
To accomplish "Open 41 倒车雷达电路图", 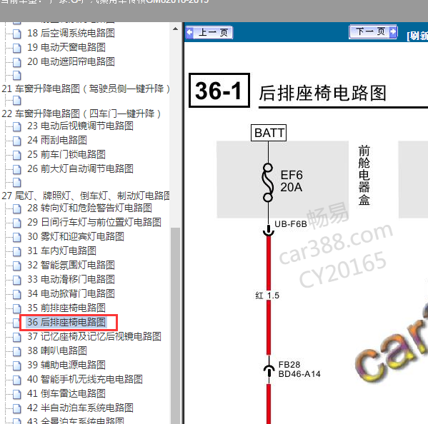I will click(66, 393).
